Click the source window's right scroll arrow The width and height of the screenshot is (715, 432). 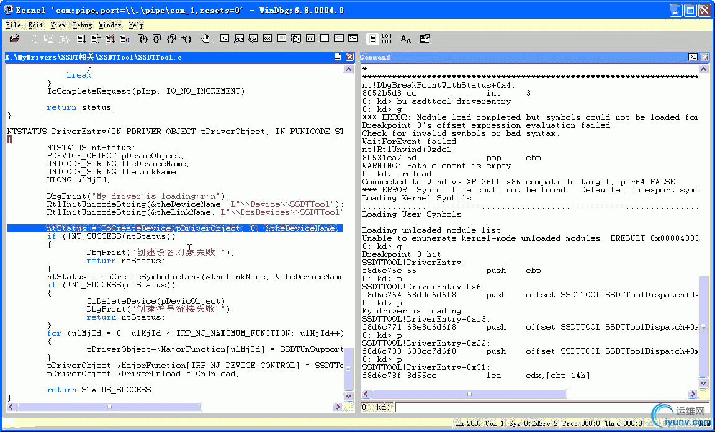pyautogui.click(x=338, y=407)
